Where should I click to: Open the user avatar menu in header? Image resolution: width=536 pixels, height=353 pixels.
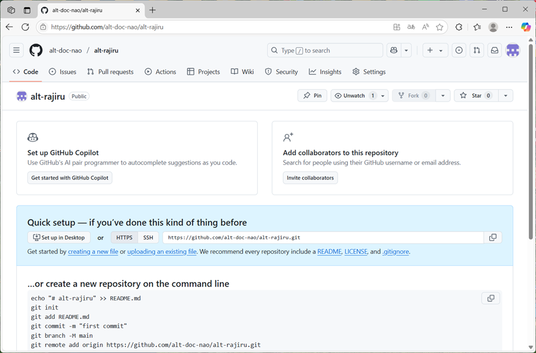point(513,51)
